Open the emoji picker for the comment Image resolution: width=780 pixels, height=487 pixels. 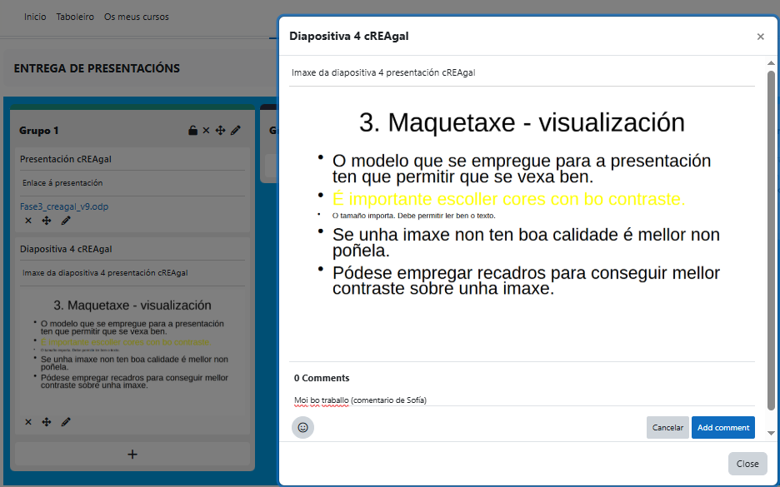pos(303,427)
